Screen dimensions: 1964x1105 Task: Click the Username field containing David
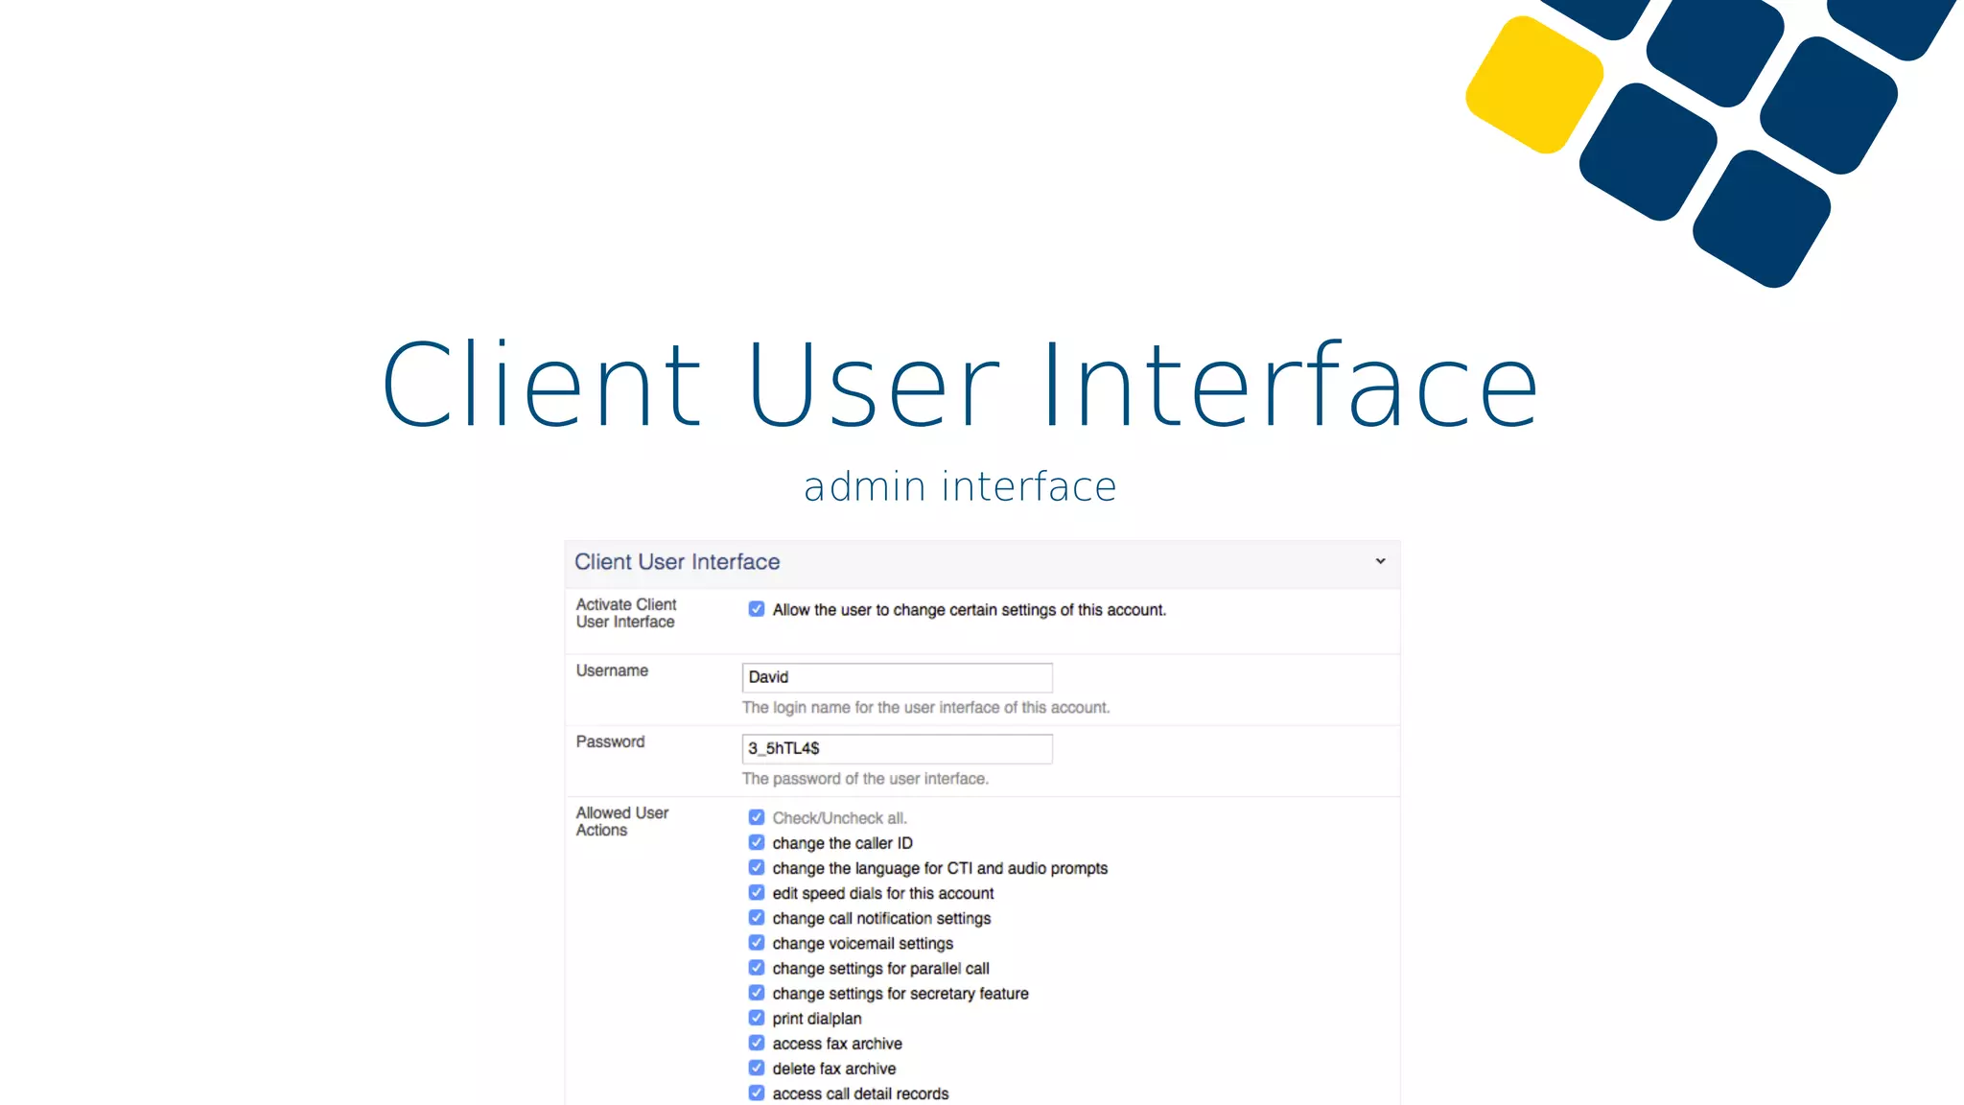pos(897,677)
